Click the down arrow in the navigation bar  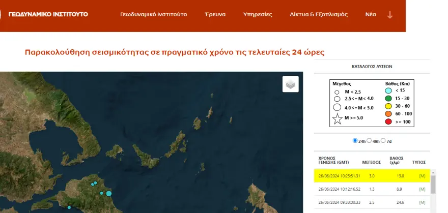(390, 14)
